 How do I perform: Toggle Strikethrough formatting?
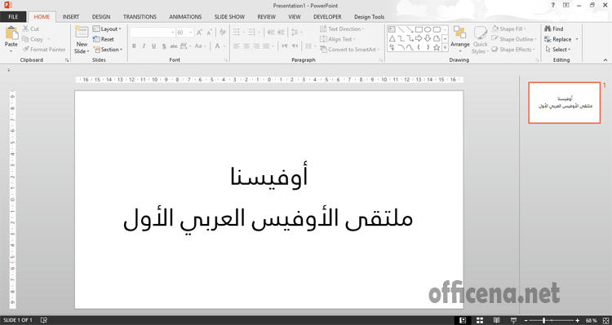(174, 46)
